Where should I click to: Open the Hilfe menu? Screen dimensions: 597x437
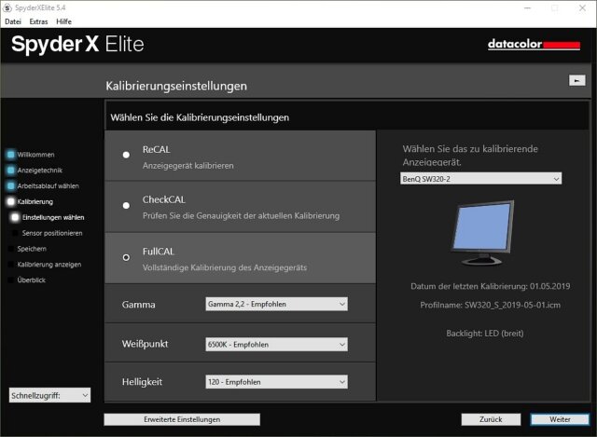(x=63, y=21)
